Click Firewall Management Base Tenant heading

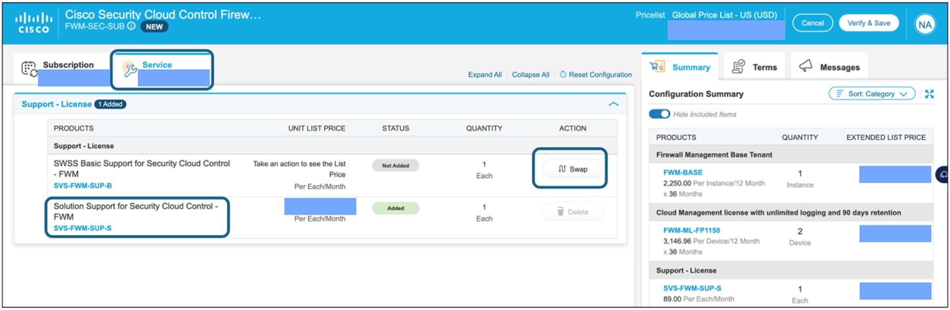(x=714, y=155)
